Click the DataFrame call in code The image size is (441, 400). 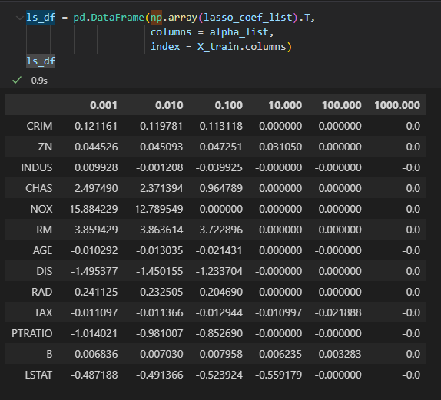[x=118, y=18]
